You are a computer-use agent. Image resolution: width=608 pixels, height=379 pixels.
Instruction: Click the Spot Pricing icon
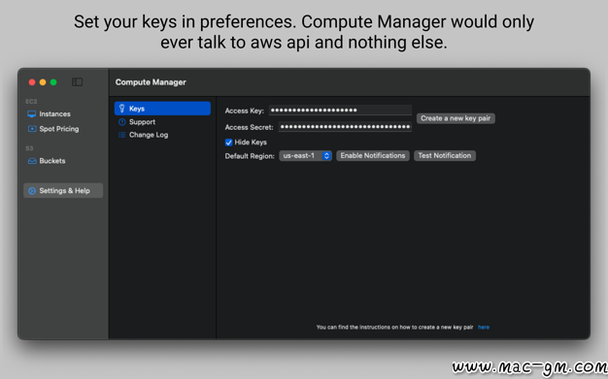32,129
